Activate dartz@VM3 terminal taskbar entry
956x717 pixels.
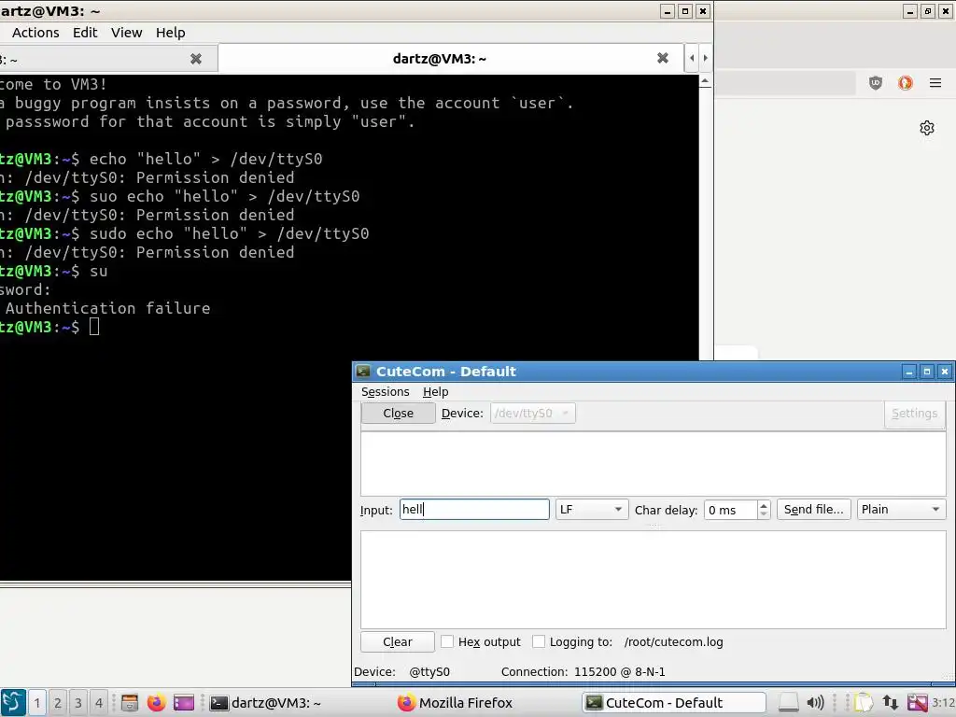click(x=265, y=702)
